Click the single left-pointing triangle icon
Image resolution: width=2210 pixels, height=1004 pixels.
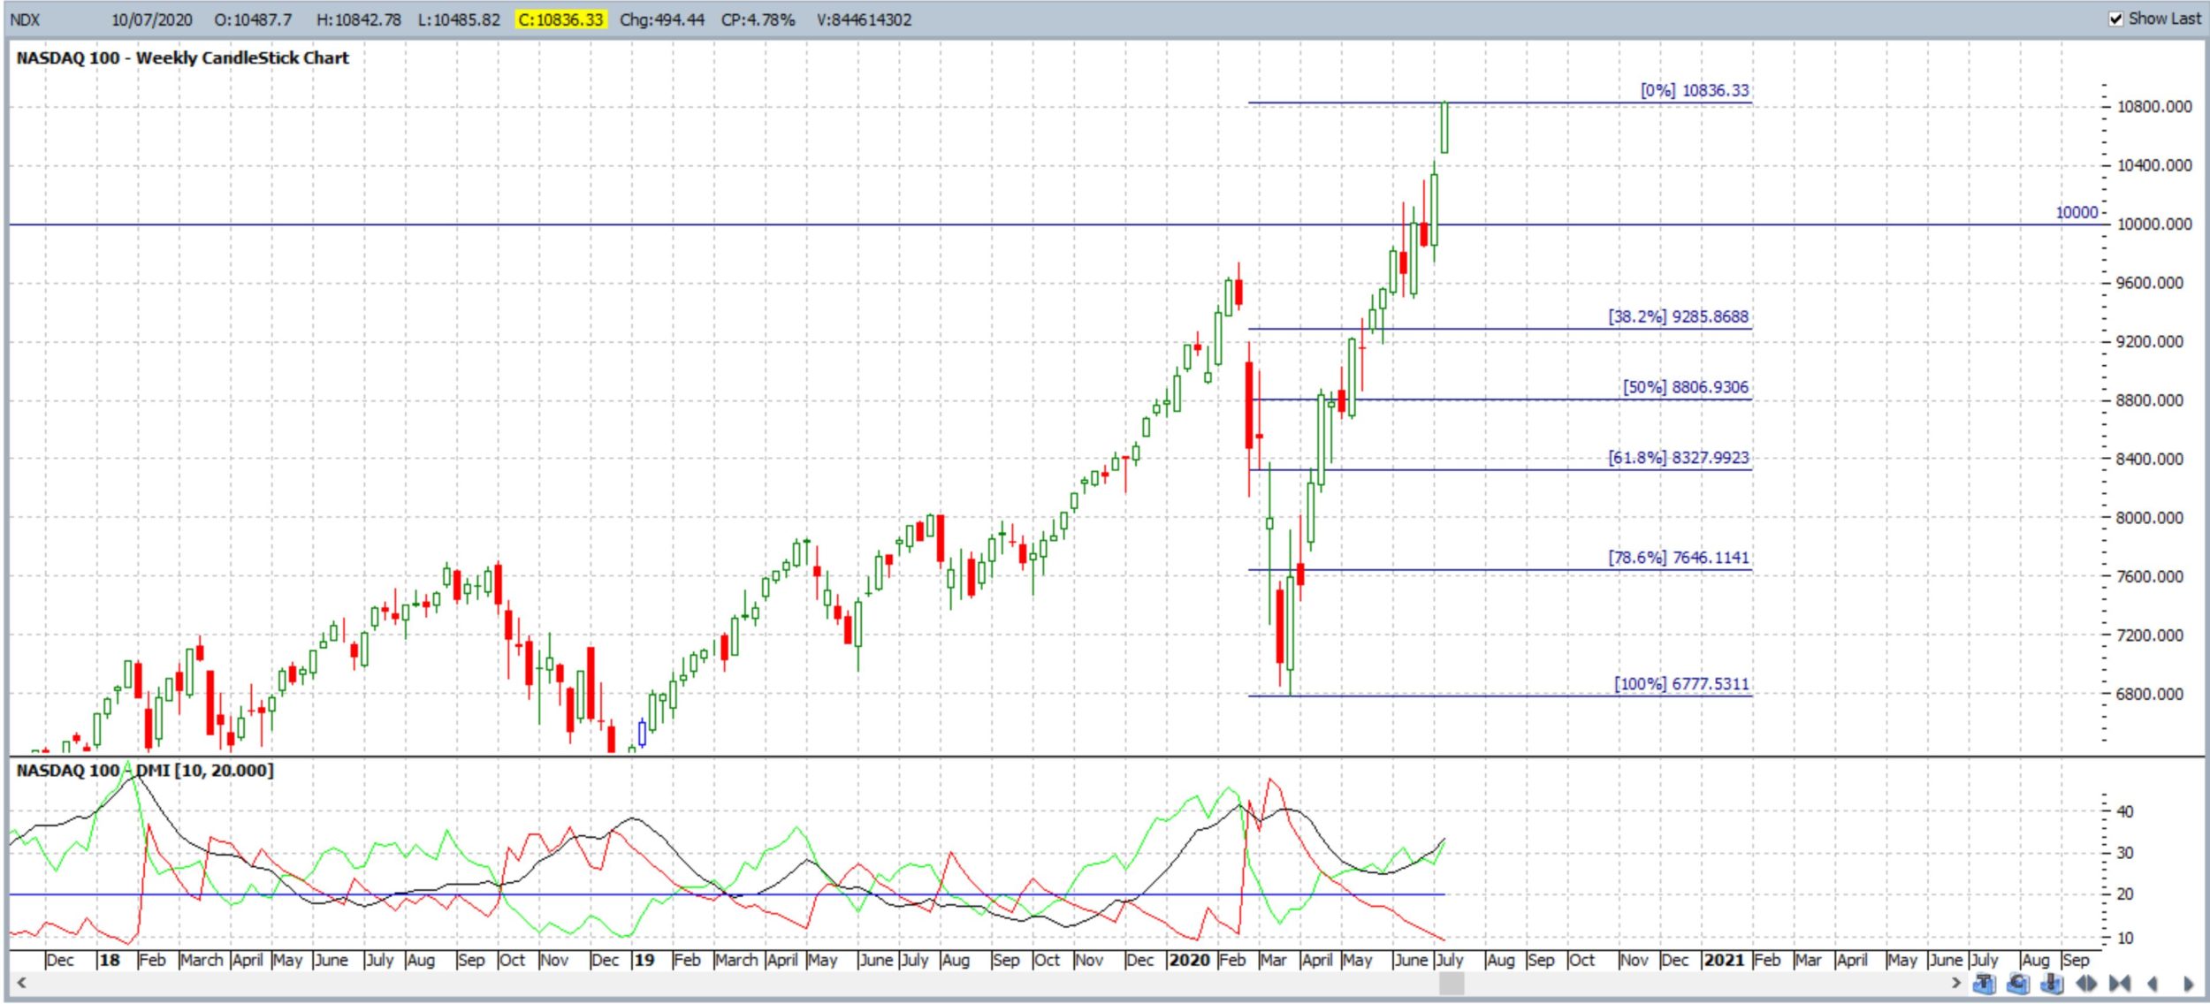coord(2153,984)
